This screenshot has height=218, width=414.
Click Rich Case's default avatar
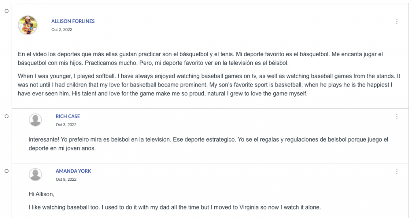pyautogui.click(x=36, y=120)
